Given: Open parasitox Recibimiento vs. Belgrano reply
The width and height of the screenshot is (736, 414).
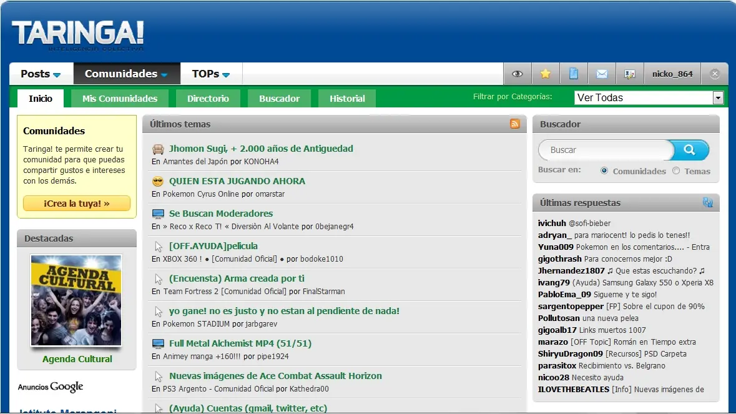Looking at the screenshot, I should pos(602,365).
